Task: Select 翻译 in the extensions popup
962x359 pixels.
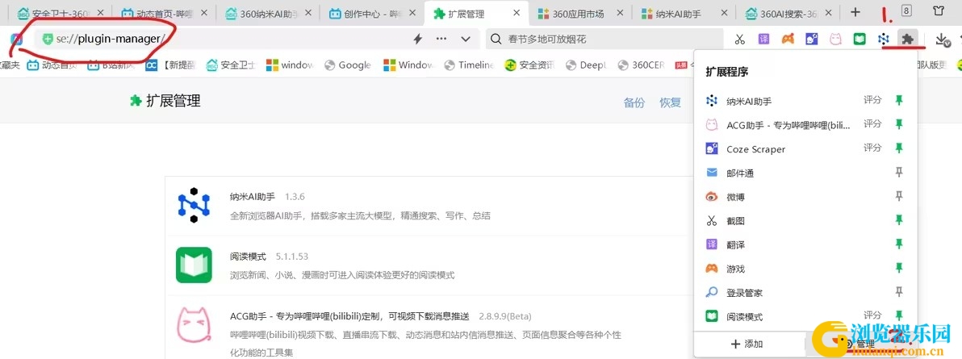Action: (x=806, y=245)
